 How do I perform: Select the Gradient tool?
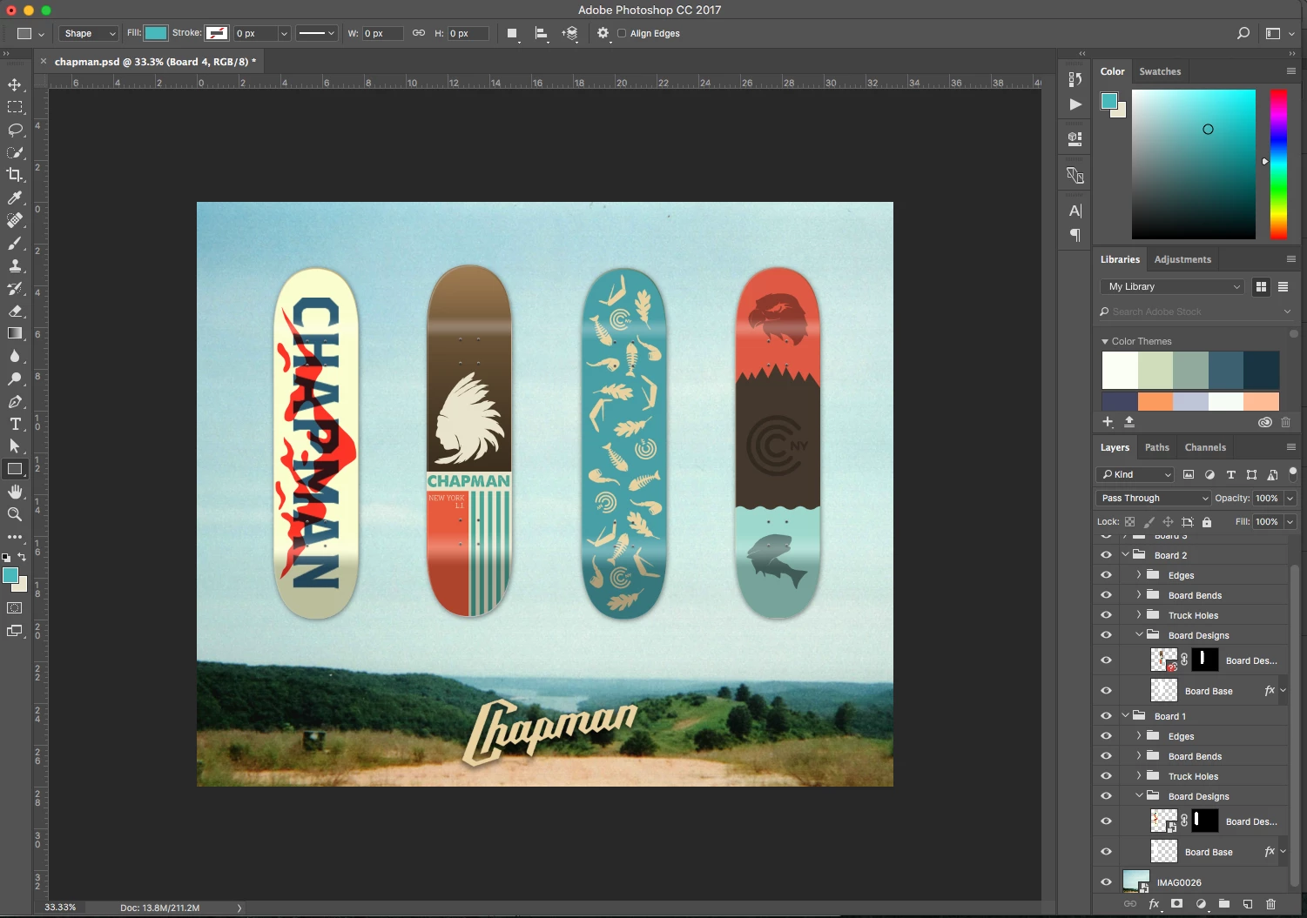[x=15, y=333]
